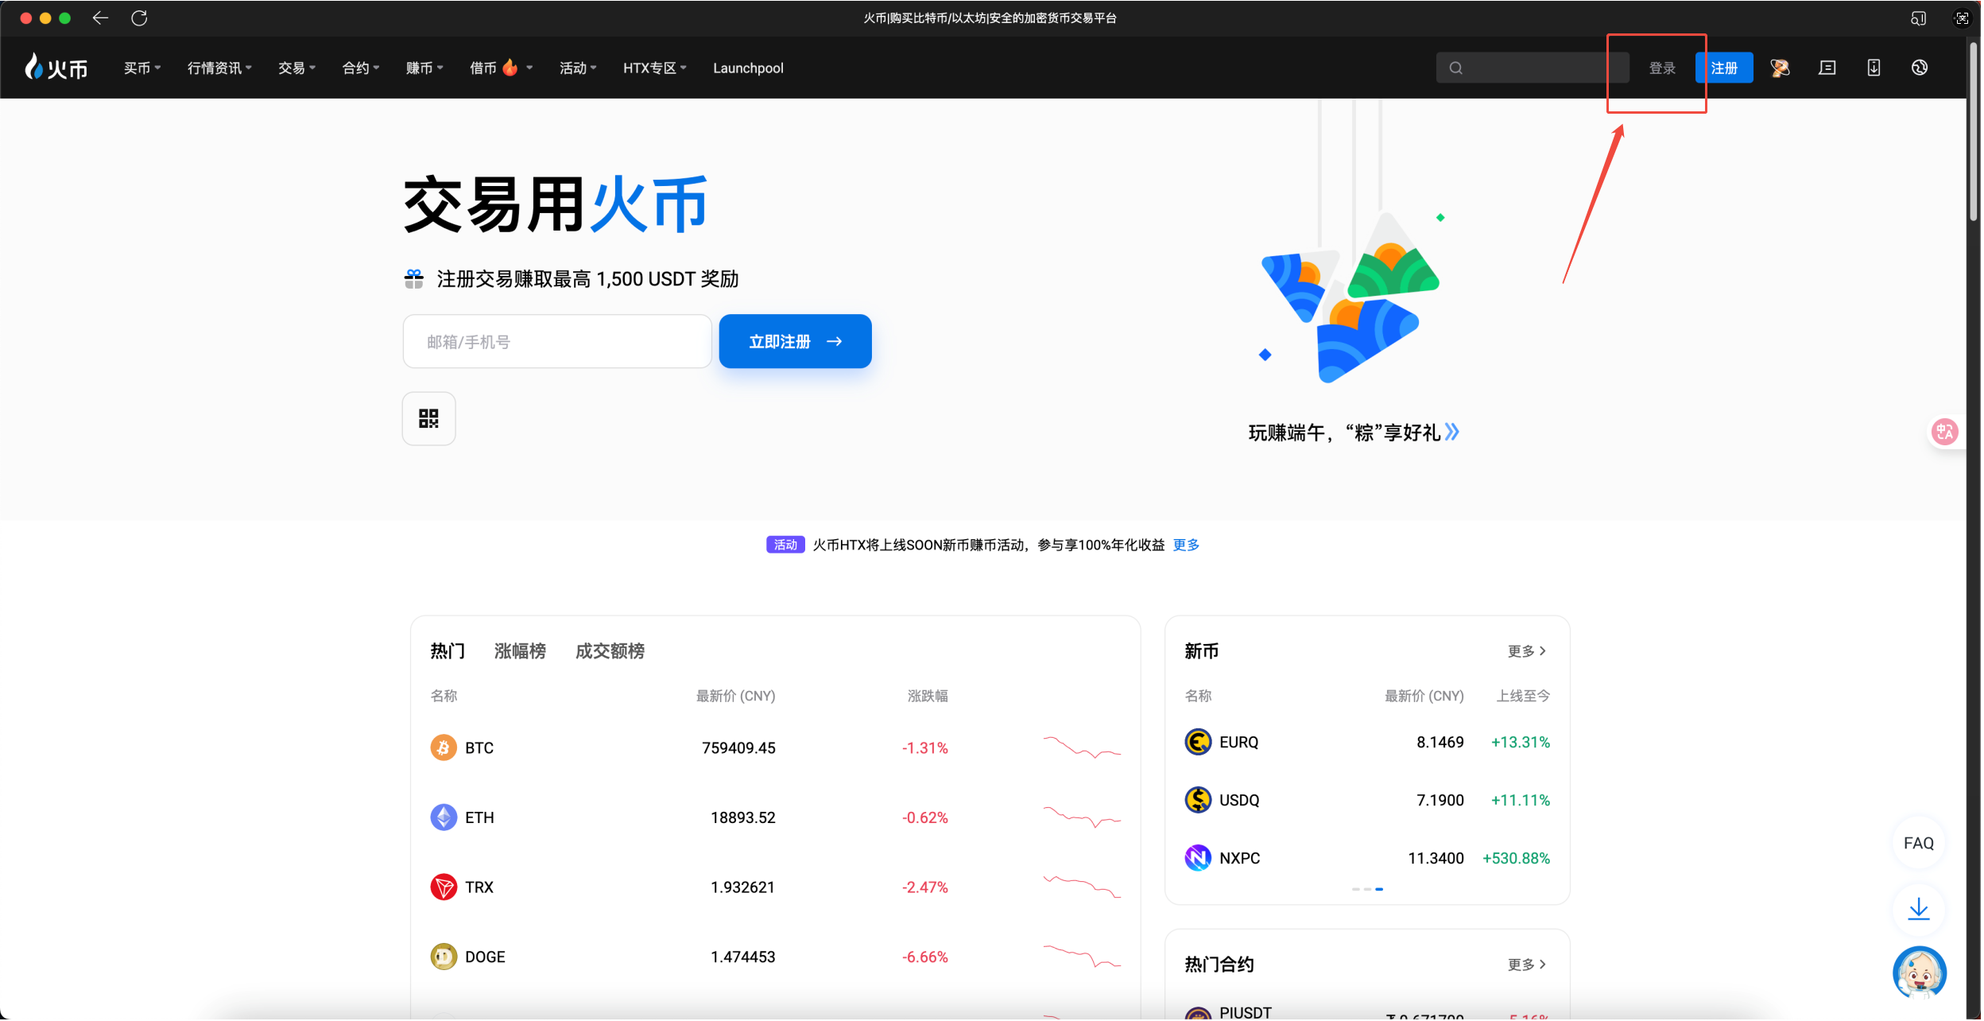Screen dimensions: 1984x1021
Task: Click the NXPC coin icon
Action: (x=1198, y=858)
